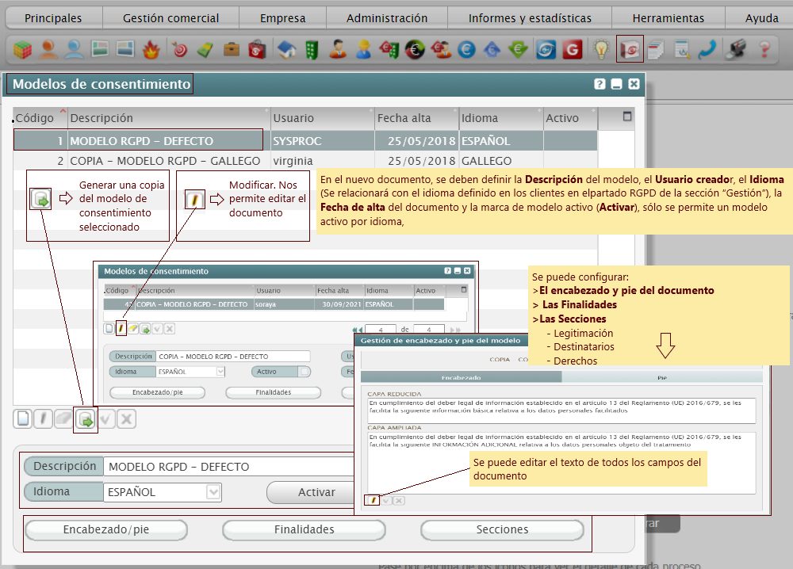This screenshot has width=793, height=569.
Task: Sort by the Usuario column header
Action: (323, 118)
